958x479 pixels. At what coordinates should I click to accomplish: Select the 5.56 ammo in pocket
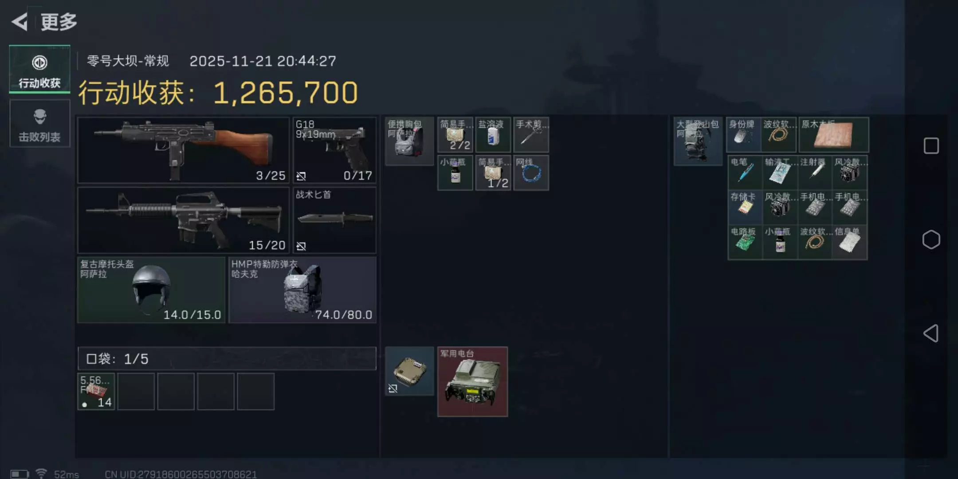point(96,392)
